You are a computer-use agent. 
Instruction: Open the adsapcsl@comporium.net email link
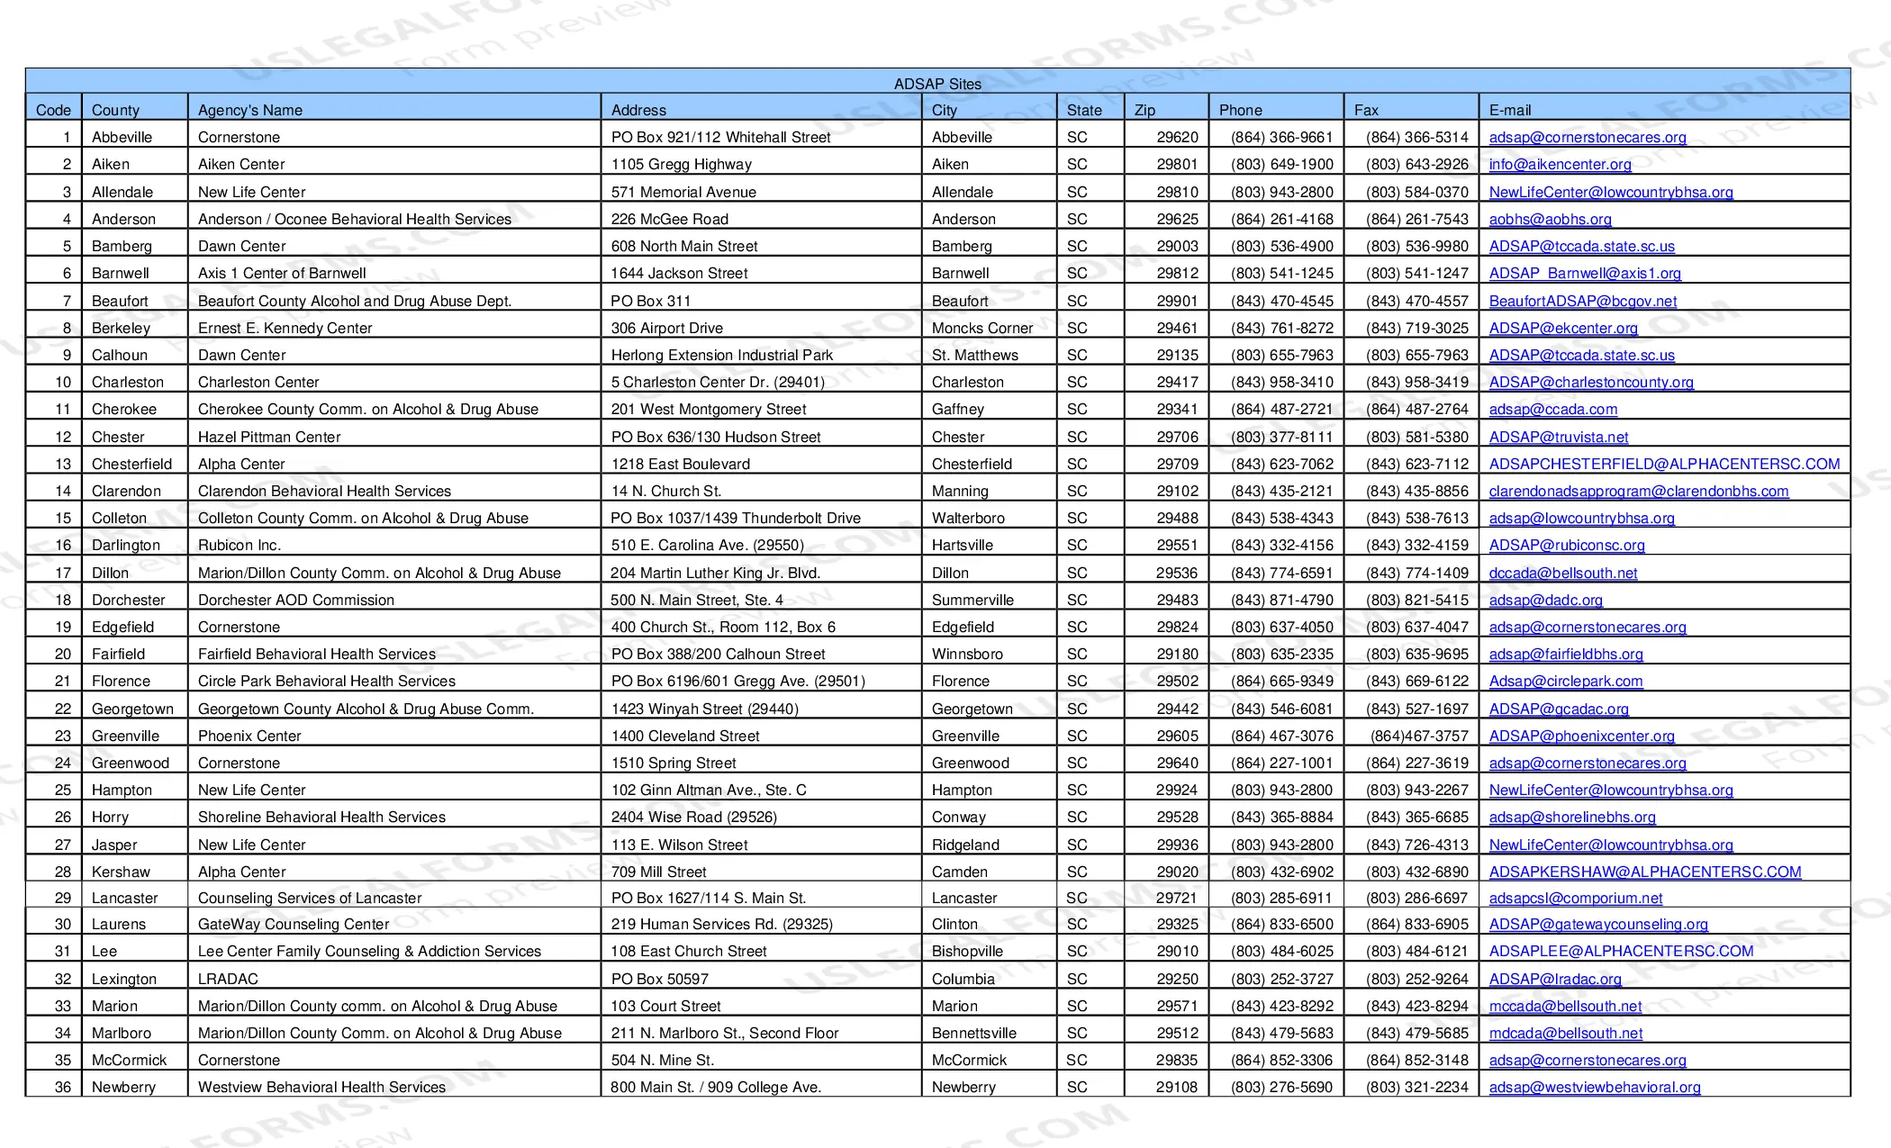(x=1576, y=898)
